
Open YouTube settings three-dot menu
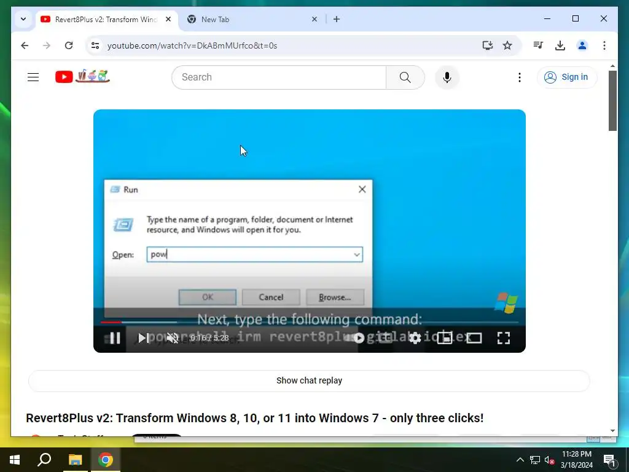[520, 77]
